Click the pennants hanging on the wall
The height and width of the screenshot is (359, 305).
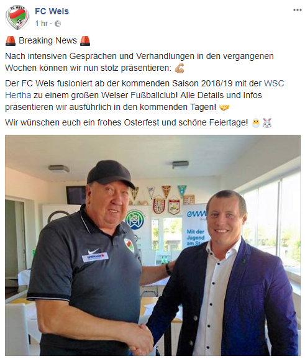click(x=165, y=198)
